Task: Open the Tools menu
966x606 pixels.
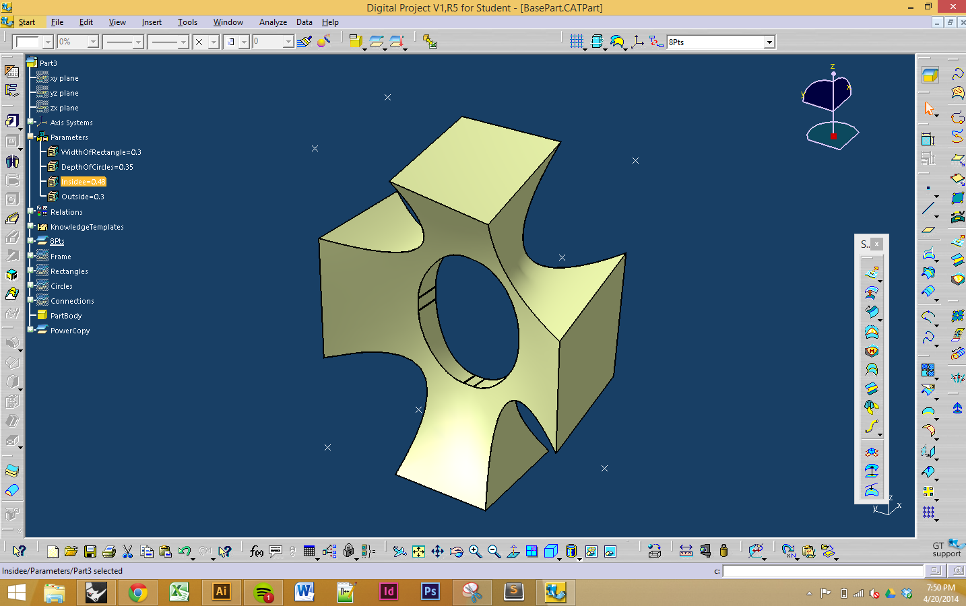Action: click(x=187, y=22)
